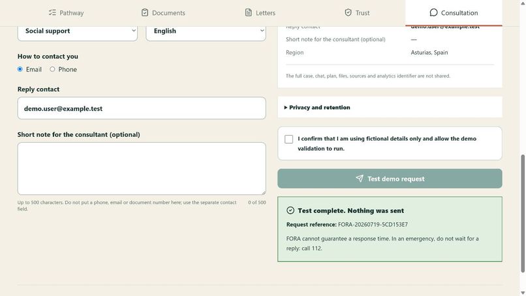Click the Pathway checklist icon
This screenshot has width=526, height=296.
[x=52, y=13]
